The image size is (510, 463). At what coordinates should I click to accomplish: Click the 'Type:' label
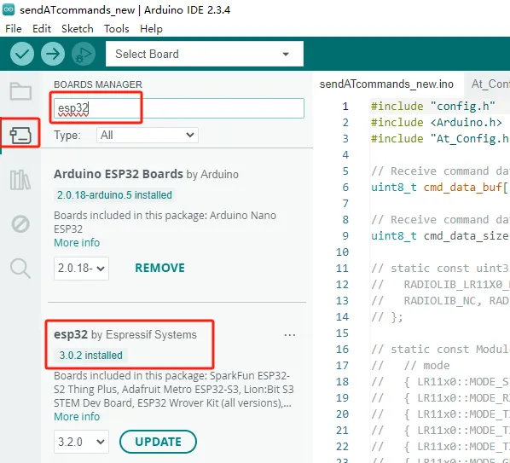[x=67, y=135]
